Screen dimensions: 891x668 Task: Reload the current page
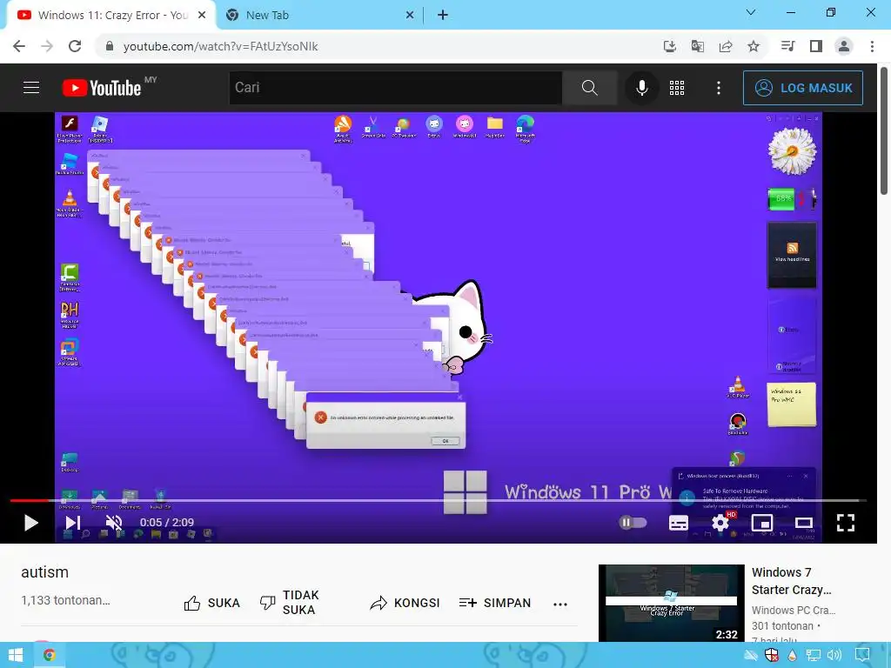click(x=75, y=46)
